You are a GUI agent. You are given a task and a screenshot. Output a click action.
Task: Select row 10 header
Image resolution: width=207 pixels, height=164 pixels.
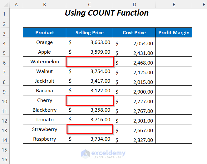pos(5,100)
